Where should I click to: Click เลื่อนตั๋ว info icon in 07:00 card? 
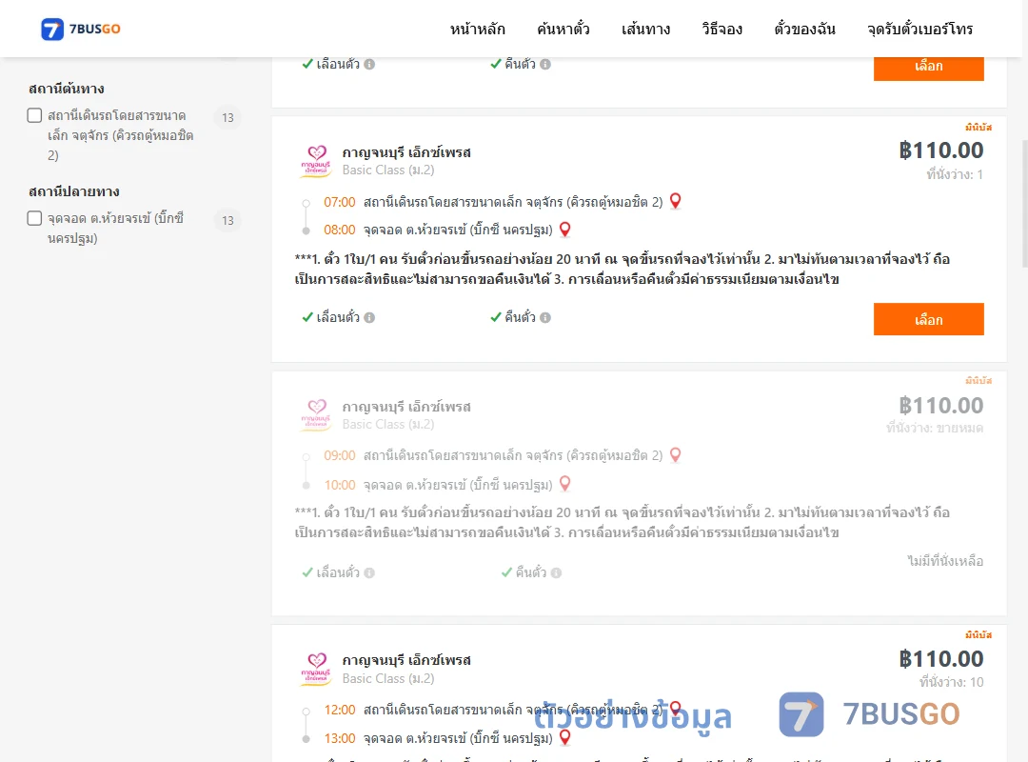[369, 318]
